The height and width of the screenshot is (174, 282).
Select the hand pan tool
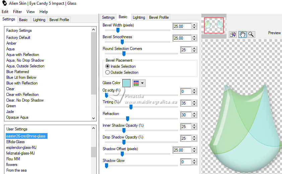(242, 34)
